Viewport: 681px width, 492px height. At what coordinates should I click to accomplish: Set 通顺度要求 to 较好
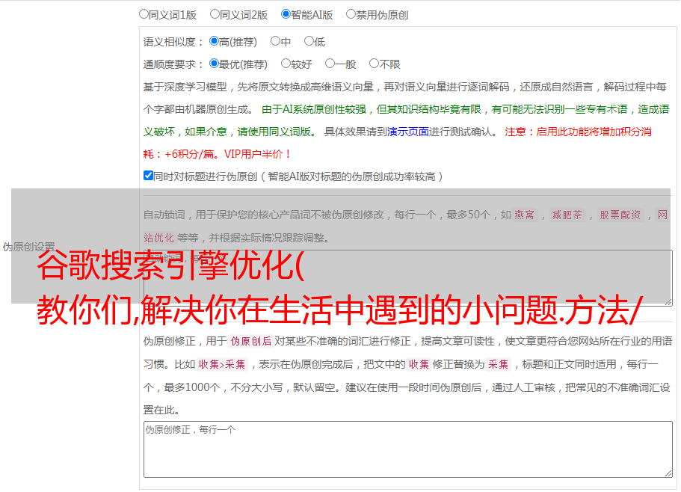click(286, 64)
